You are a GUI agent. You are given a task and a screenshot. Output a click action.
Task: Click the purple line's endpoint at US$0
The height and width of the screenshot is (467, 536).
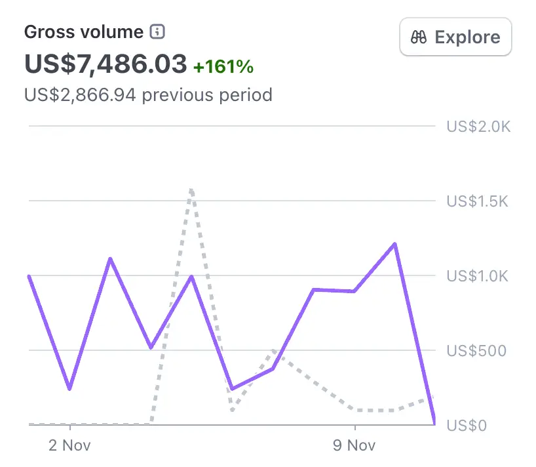pos(434,423)
